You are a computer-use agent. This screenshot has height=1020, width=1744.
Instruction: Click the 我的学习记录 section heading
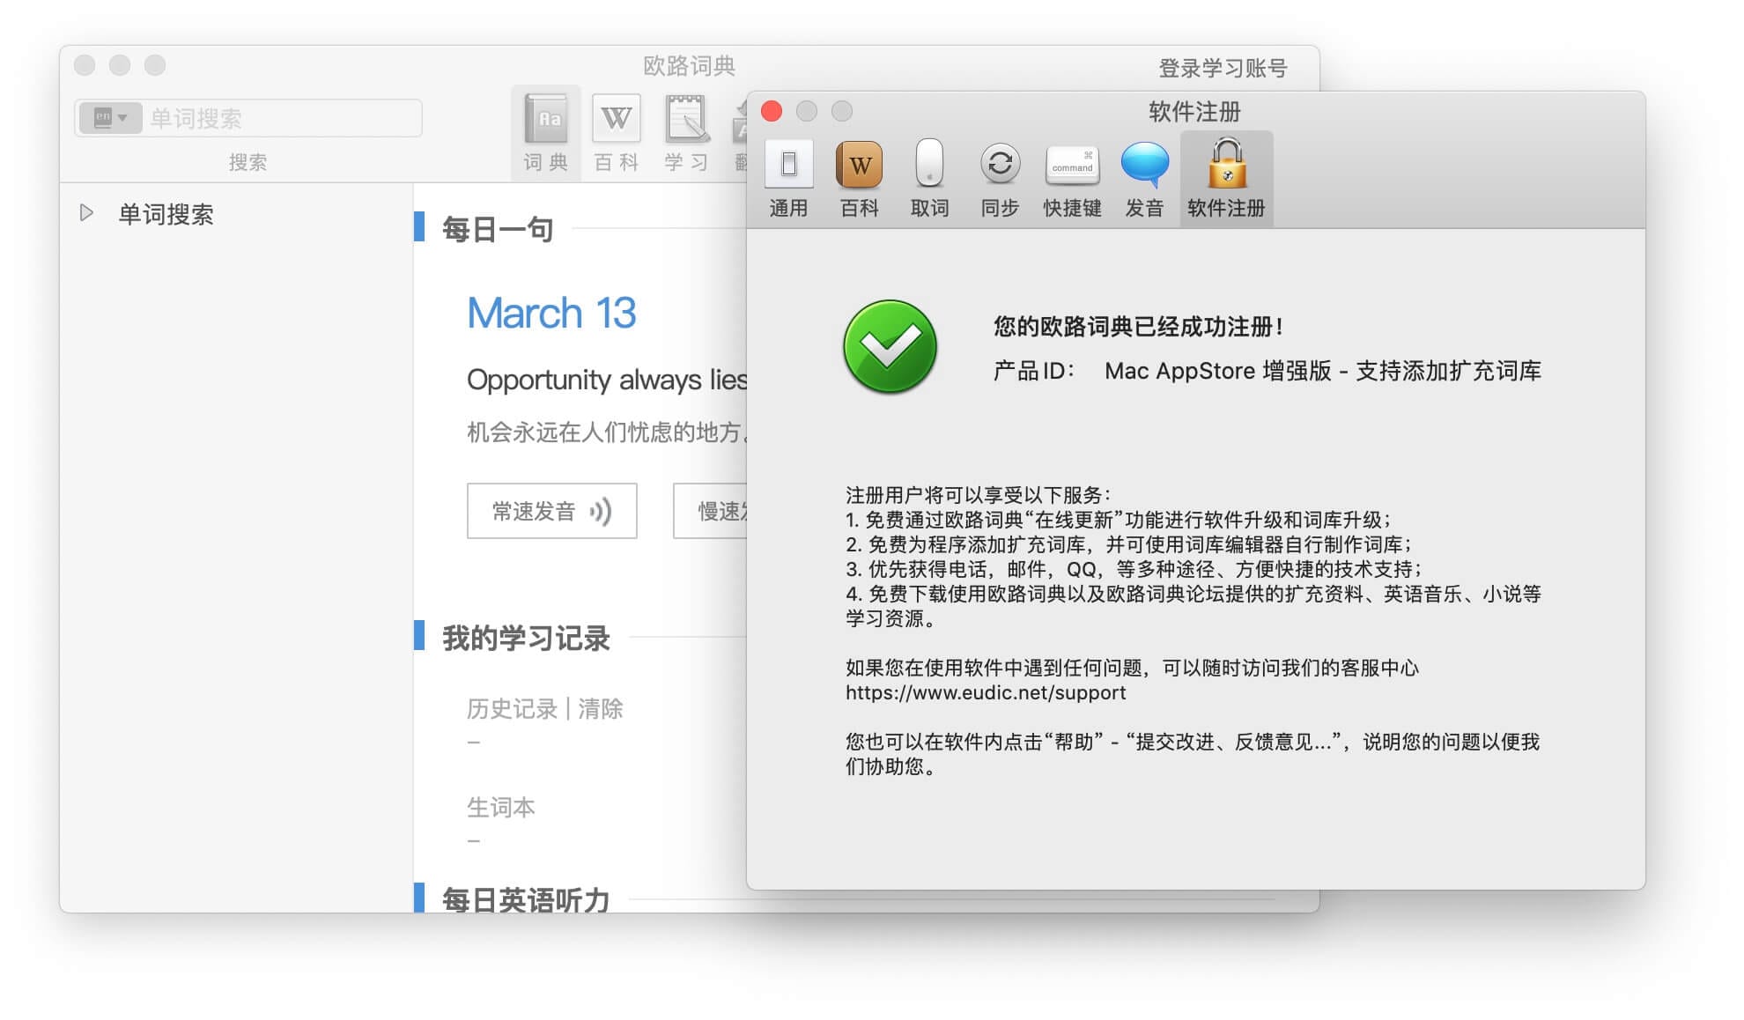pos(526,638)
